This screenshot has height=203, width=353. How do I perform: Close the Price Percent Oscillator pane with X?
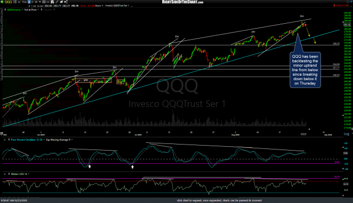[4, 140]
